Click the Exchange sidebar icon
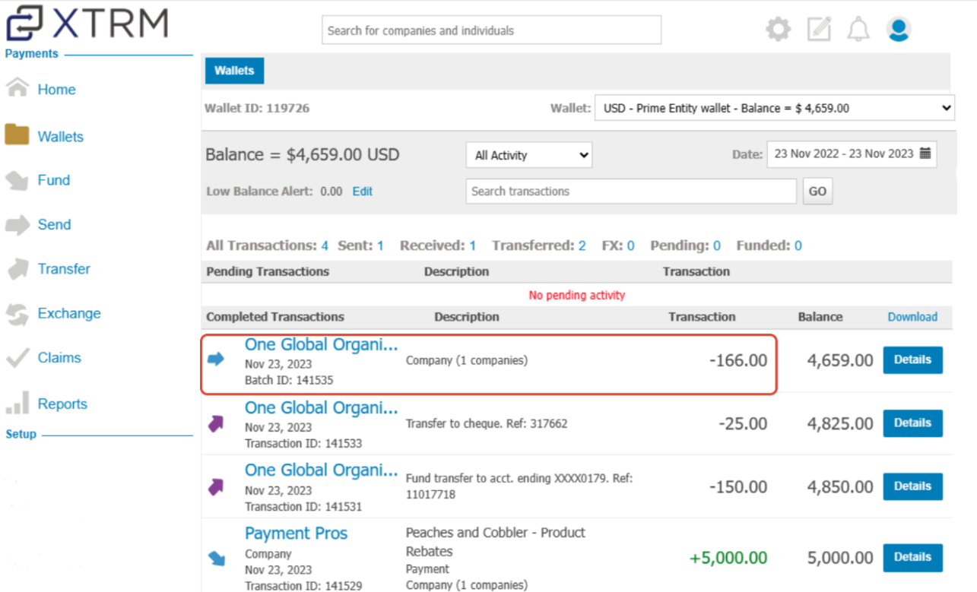Image resolution: width=977 pixels, height=592 pixels. pyautogui.click(x=17, y=313)
